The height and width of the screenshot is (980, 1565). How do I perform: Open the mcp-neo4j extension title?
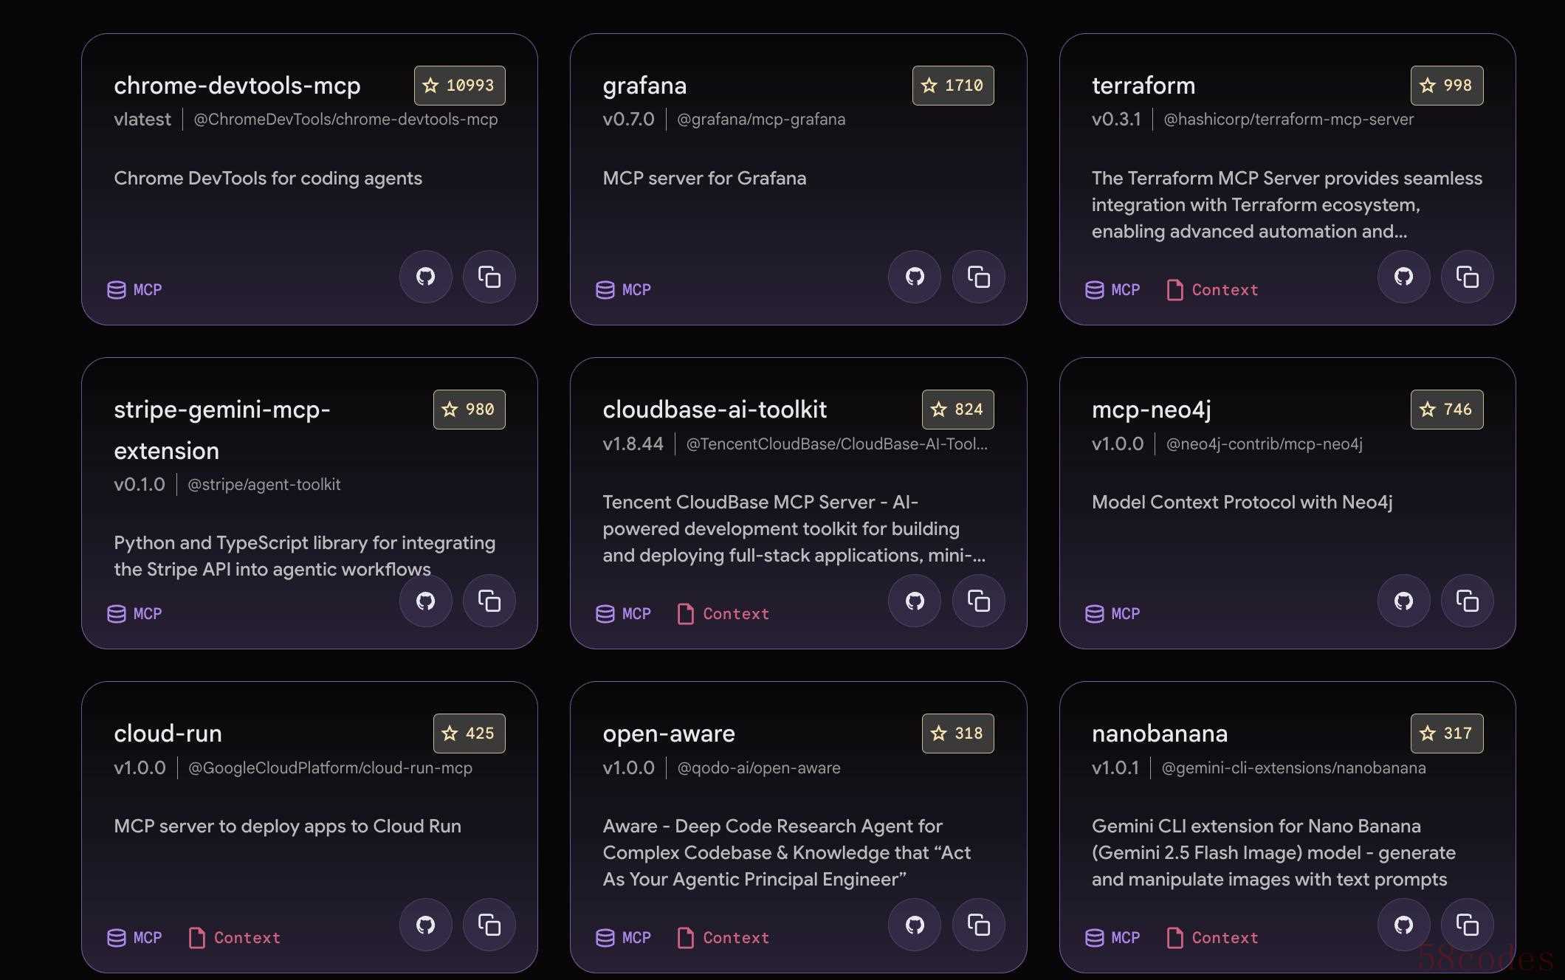coord(1151,410)
